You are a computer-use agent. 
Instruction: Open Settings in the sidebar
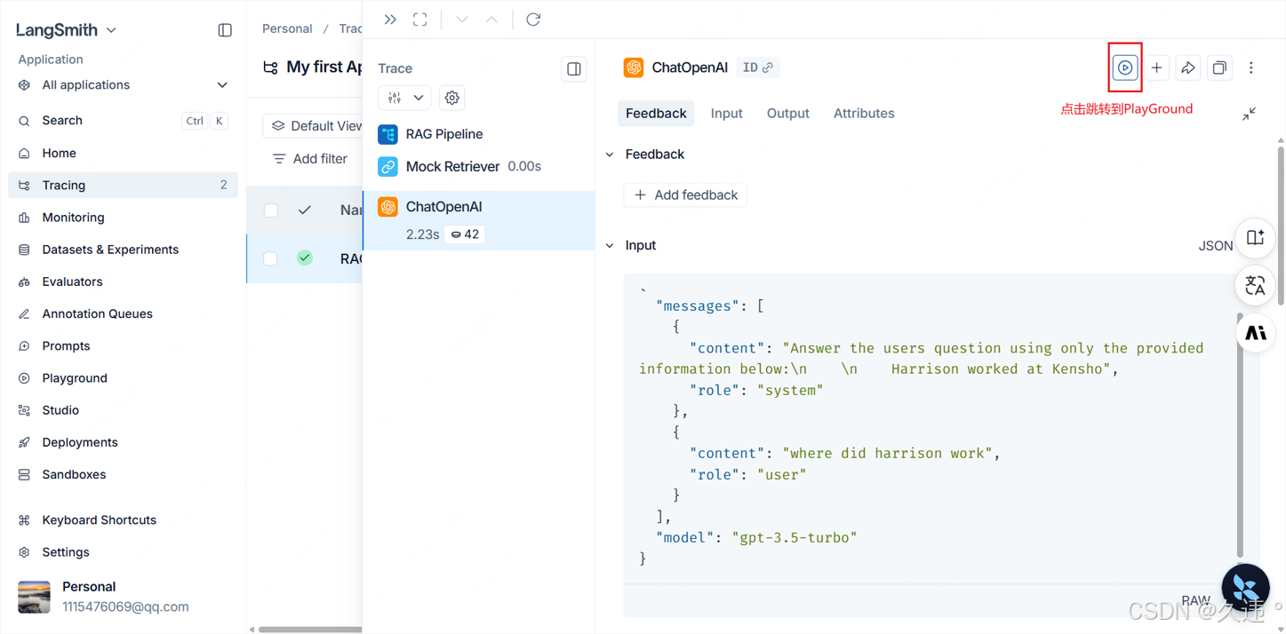click(x=123, y=552)
